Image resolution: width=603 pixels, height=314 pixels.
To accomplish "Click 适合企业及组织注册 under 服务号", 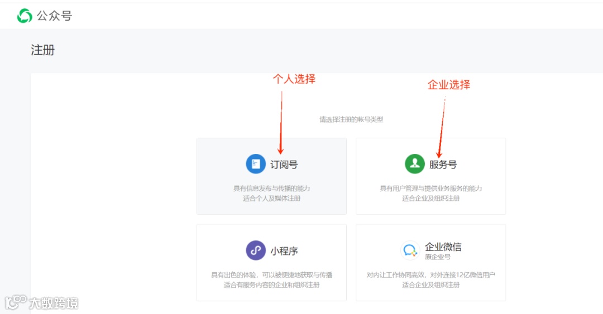I will [x=430, y=199].
